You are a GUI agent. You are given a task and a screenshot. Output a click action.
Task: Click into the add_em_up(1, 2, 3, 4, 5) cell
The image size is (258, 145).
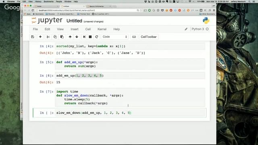point(130,76)
